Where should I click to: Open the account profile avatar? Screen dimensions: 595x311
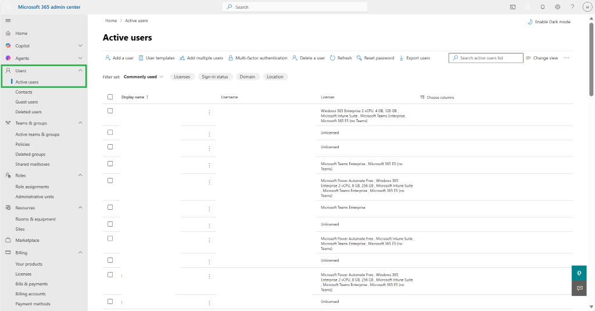tap(587, 7)
